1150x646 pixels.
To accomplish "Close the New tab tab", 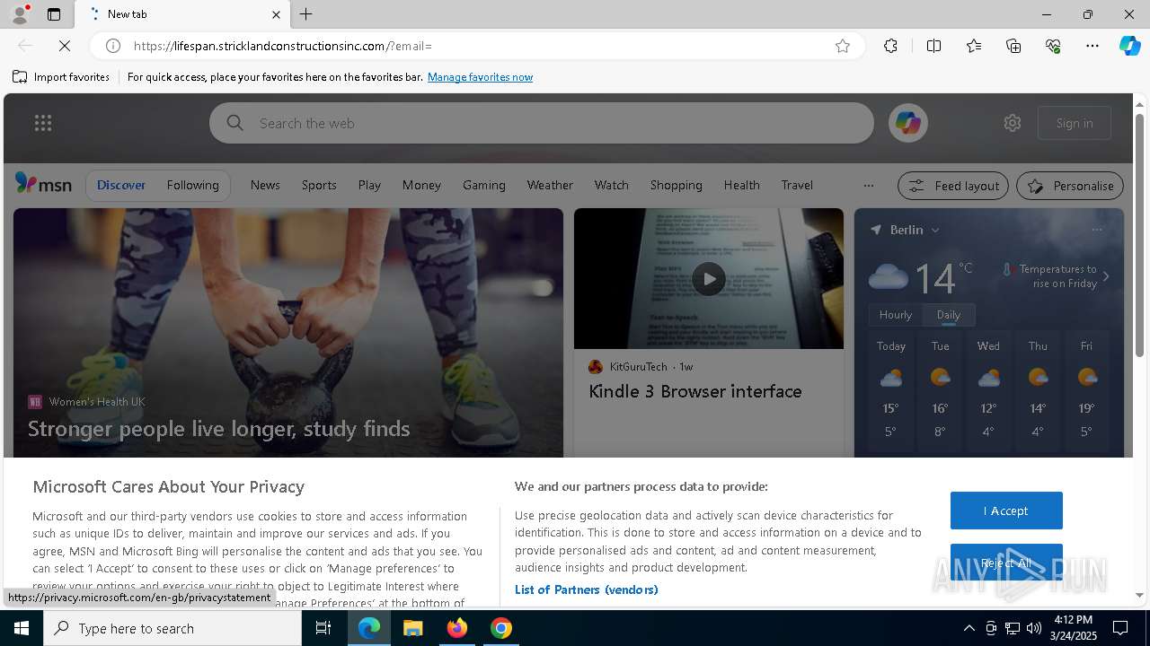I will click(276, 14).
